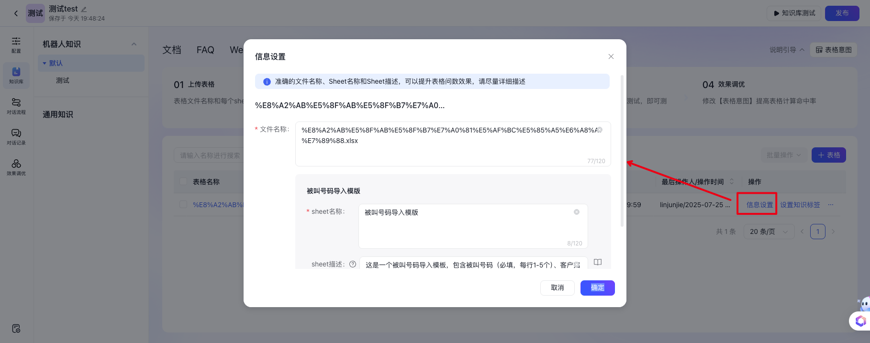The height and width of the screenshot is (343, 870).
Task: Switch to the 文档 tab
Action: [x=172, y=50]
